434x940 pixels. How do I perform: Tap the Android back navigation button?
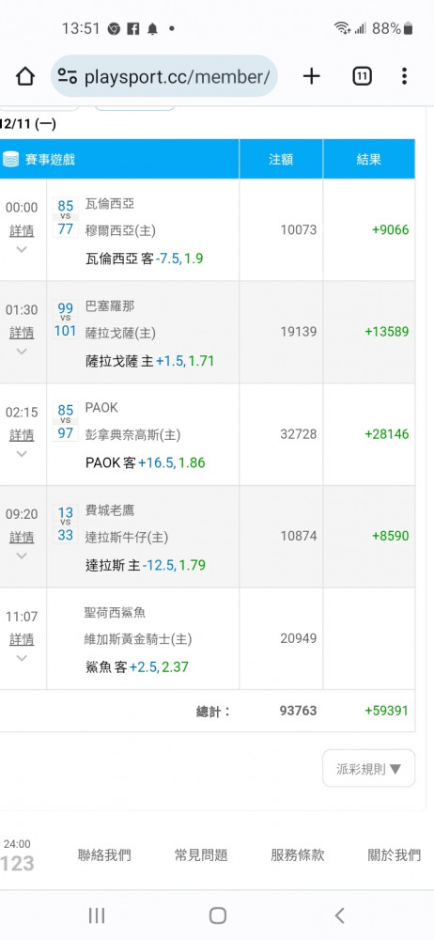tap(339, 915)
